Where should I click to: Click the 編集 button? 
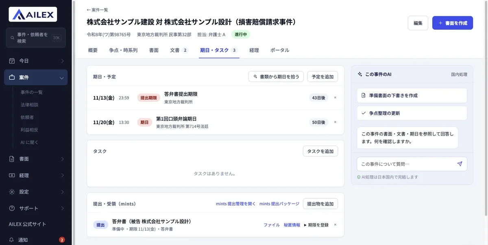[x=418, y=23]
